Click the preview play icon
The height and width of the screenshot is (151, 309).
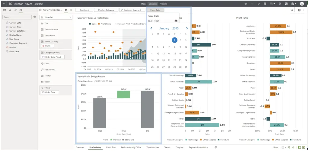259,4
